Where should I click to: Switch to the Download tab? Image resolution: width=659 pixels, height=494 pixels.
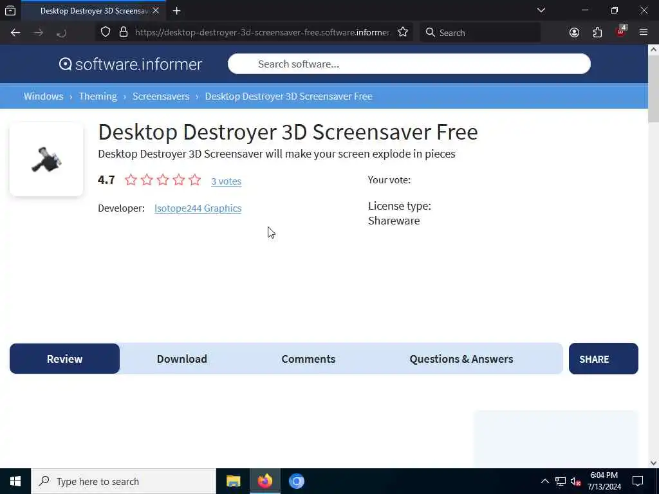[x=182, y=359]
